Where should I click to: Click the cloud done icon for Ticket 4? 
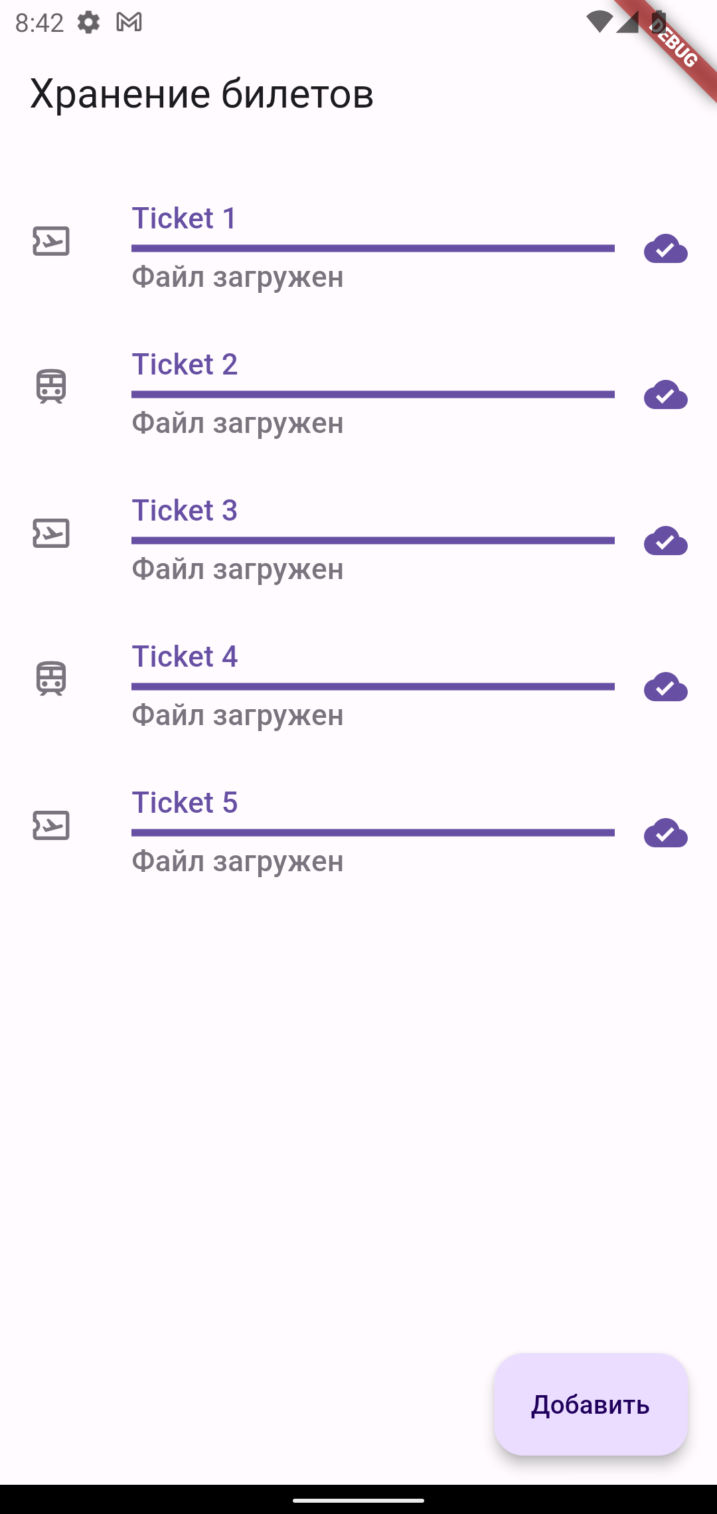(x=666, y=687)
